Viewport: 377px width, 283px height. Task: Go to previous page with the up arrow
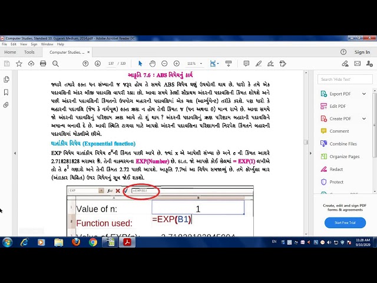click(x=85, y=64)
